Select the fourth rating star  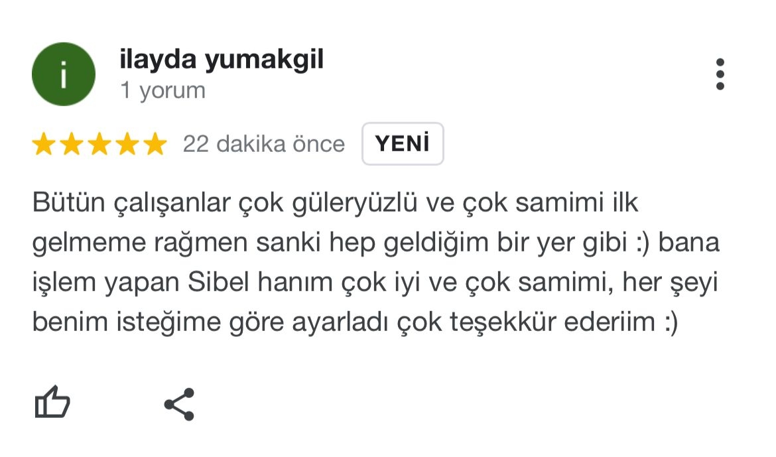pyautogui.click(x=127, y=144)
